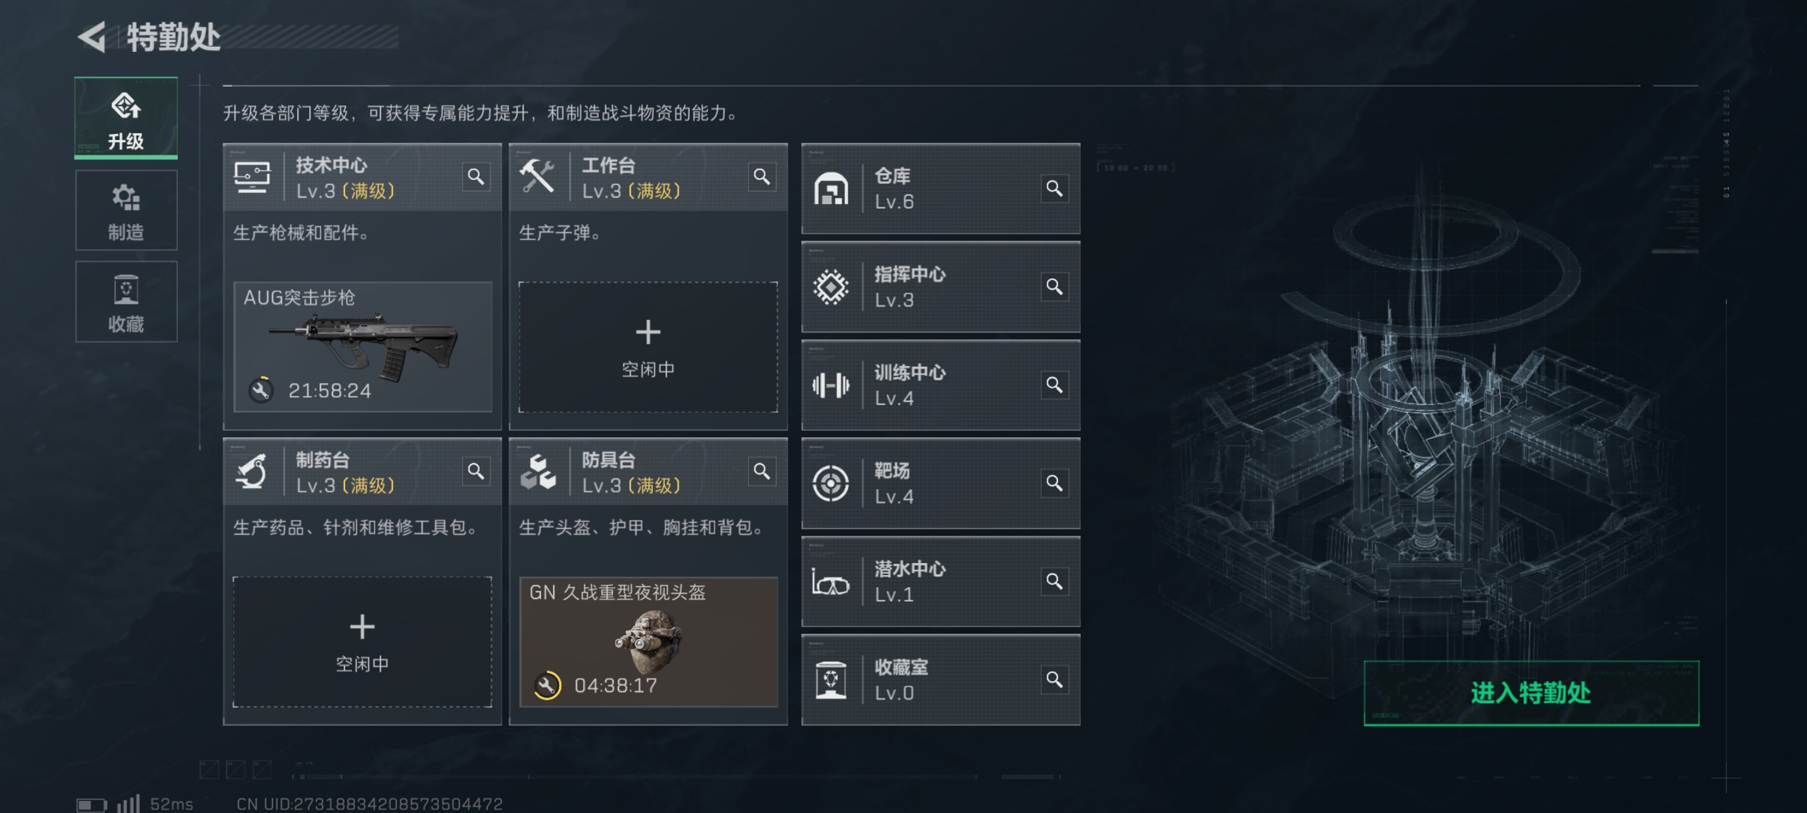Add production in idle 工作台 slot
The height and width of the screenshot is (813, 1807).
[x=648, y=347]
